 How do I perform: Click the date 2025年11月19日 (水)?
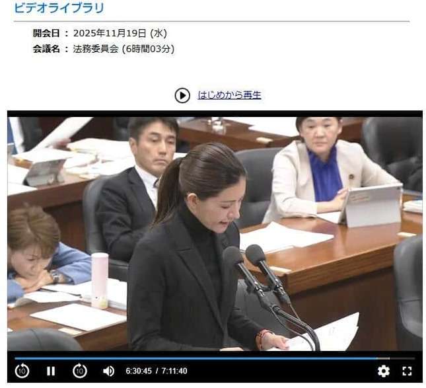120,34
